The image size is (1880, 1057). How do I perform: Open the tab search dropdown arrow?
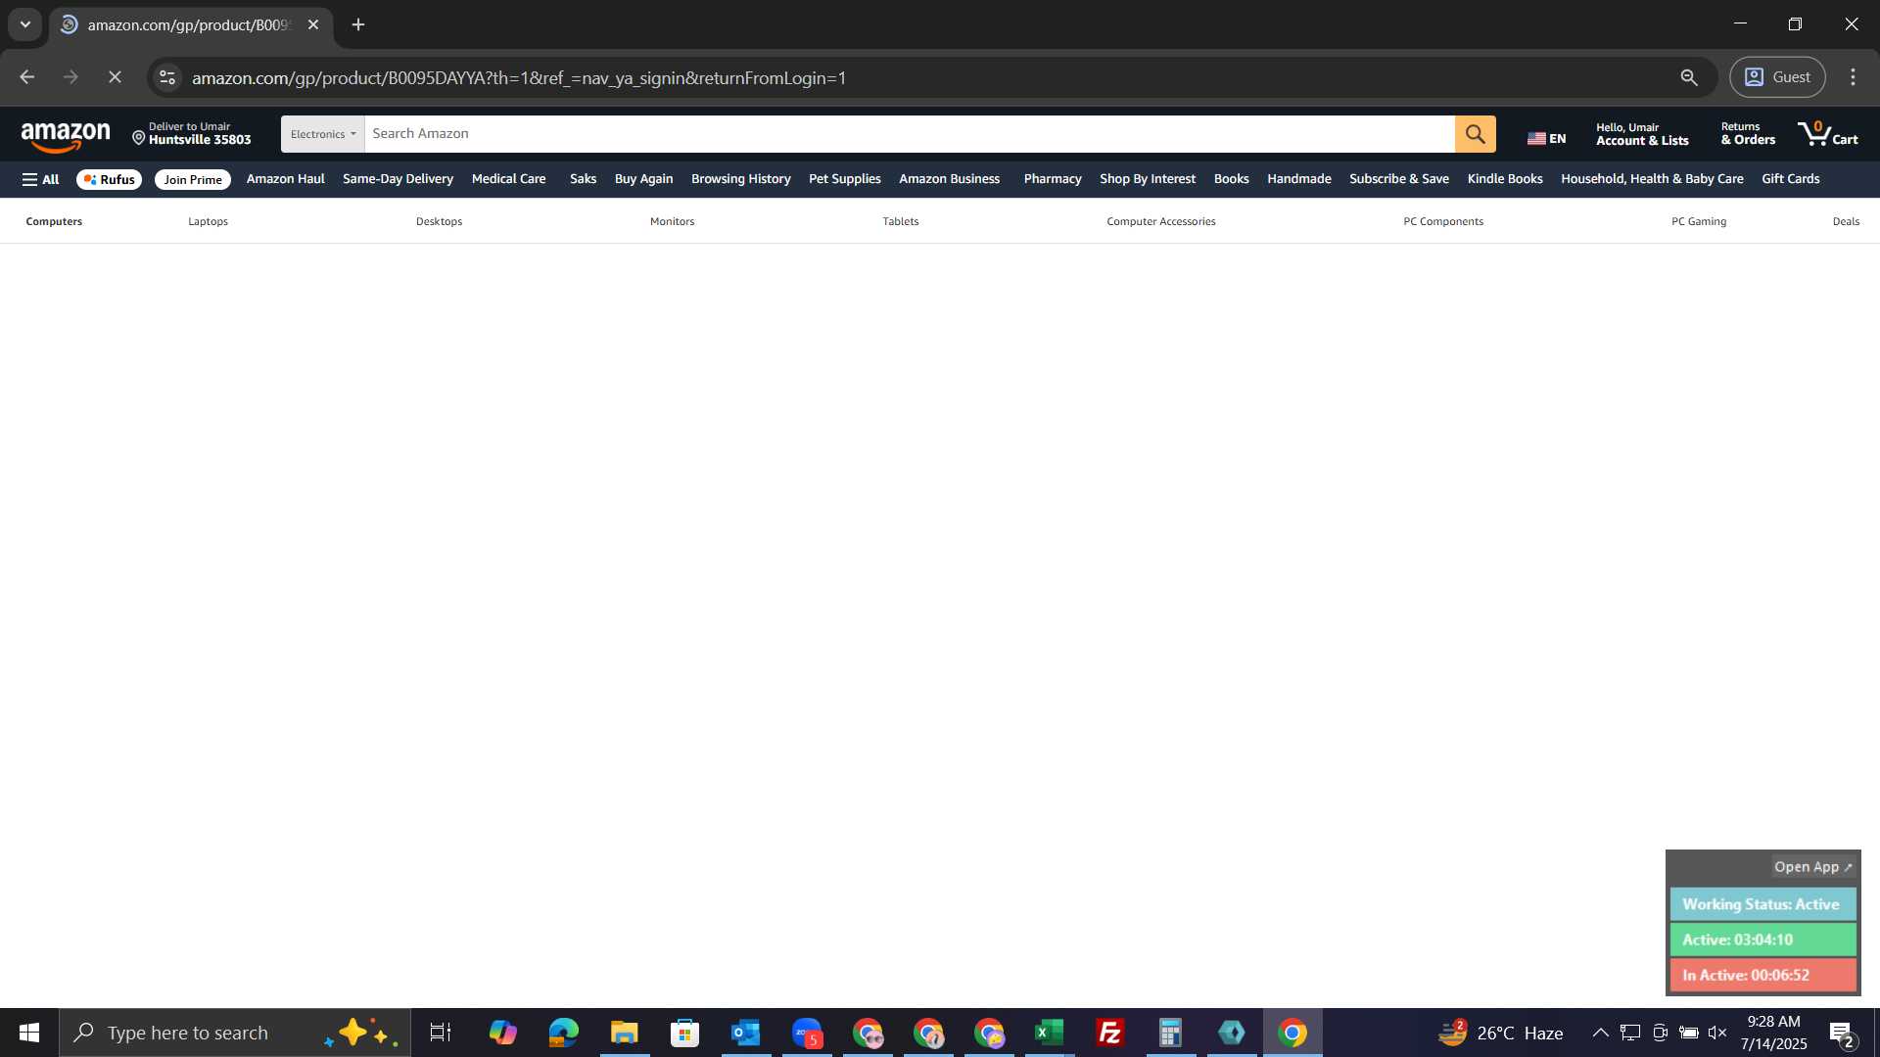25,24
